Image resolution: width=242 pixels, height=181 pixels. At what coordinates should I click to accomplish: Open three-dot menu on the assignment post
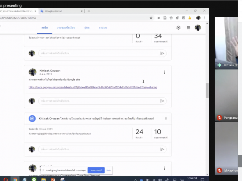pos(166,119)
